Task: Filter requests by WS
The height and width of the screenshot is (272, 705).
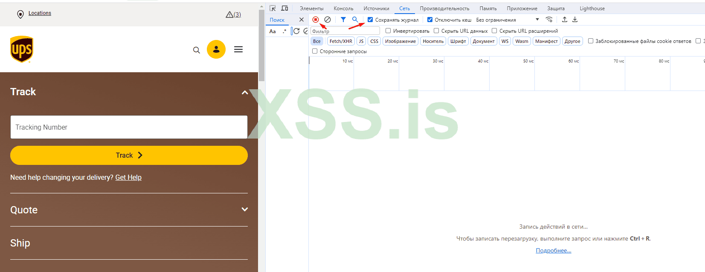Action: pyautogui.click(x=505, y=41)
